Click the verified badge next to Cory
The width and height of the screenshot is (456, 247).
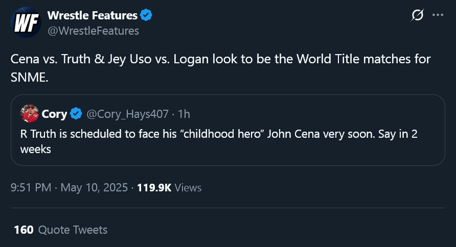[76, 114]
